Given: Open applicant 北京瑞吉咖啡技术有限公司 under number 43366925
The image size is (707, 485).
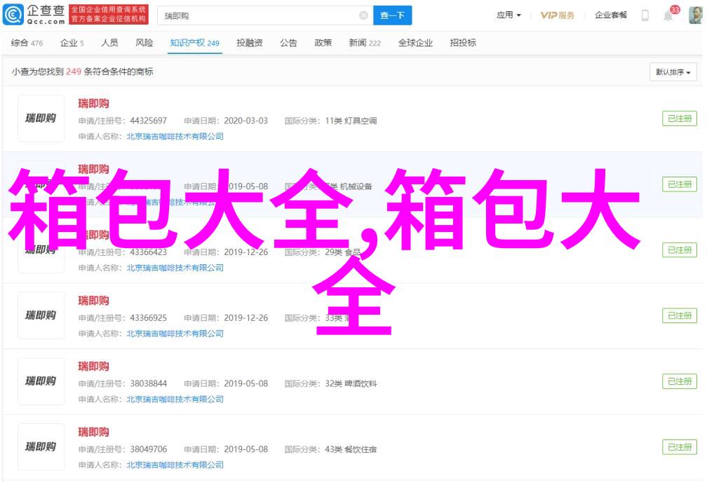Looking at the screenshot, I should [175, 334].
